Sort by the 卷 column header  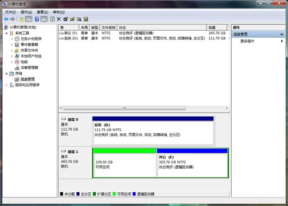pos(69,27)
